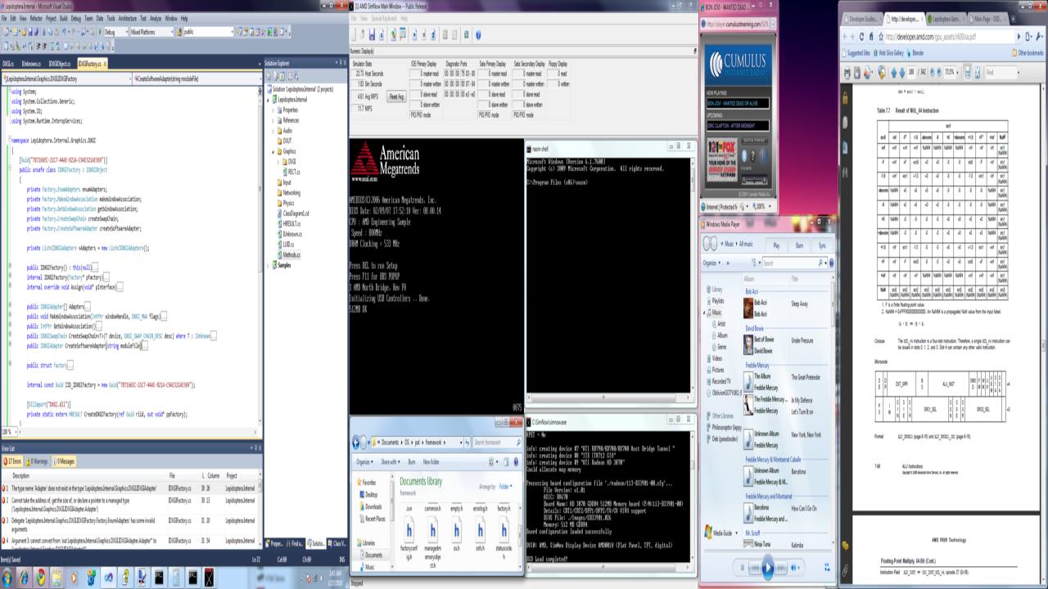Click the Play button in Media Player

click(x=767, y=567)
